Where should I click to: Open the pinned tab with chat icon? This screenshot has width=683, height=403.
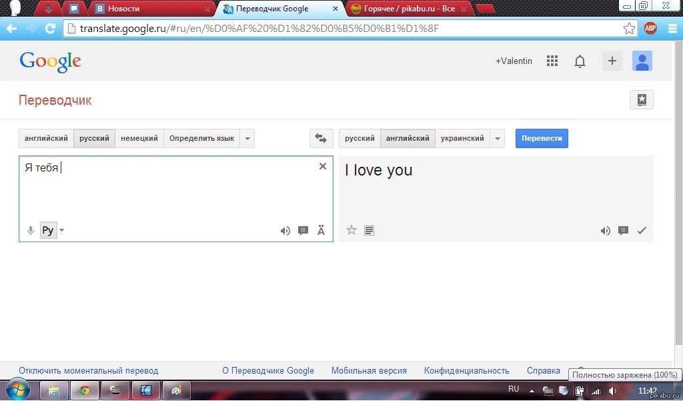coord(74,9)
